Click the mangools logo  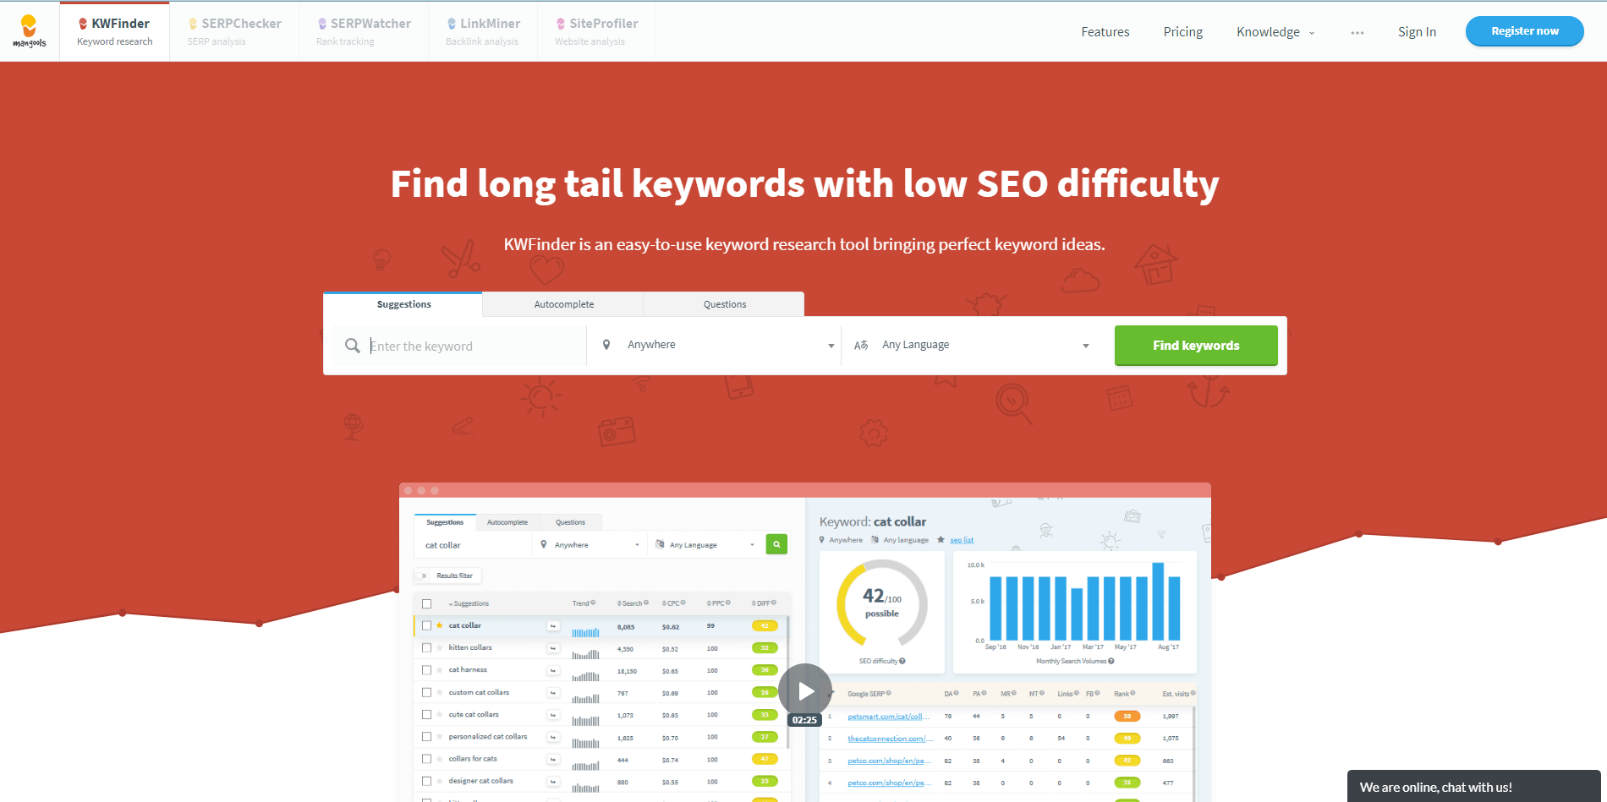pyautogui.click(x=30, y=31)
